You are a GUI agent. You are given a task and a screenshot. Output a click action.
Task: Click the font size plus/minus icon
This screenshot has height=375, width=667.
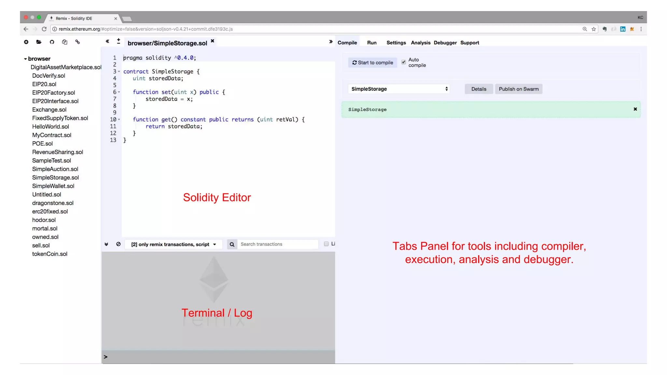[119, 41]
